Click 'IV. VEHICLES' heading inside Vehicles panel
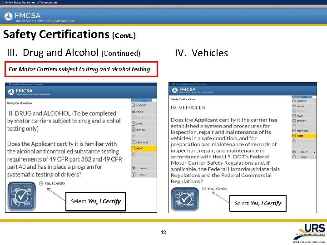Viewport: 327px width, 245px height. click(188, 108)
